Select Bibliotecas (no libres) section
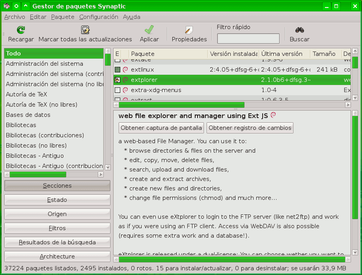The height and width of the screenshot is (275, 362). point(54,146)
